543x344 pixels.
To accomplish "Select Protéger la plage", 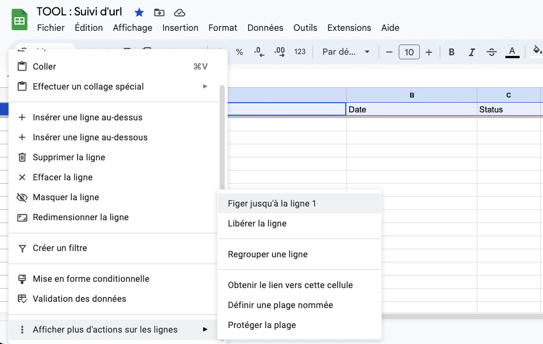I will point(299,325).
